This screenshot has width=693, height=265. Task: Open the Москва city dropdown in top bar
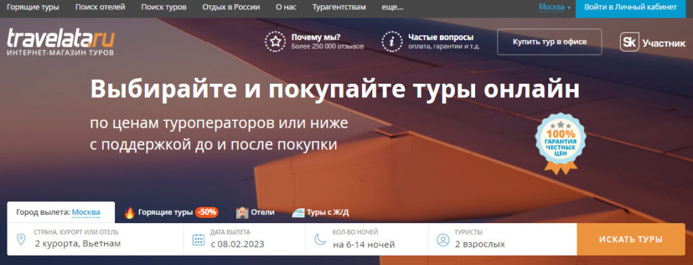click(554, 7)
